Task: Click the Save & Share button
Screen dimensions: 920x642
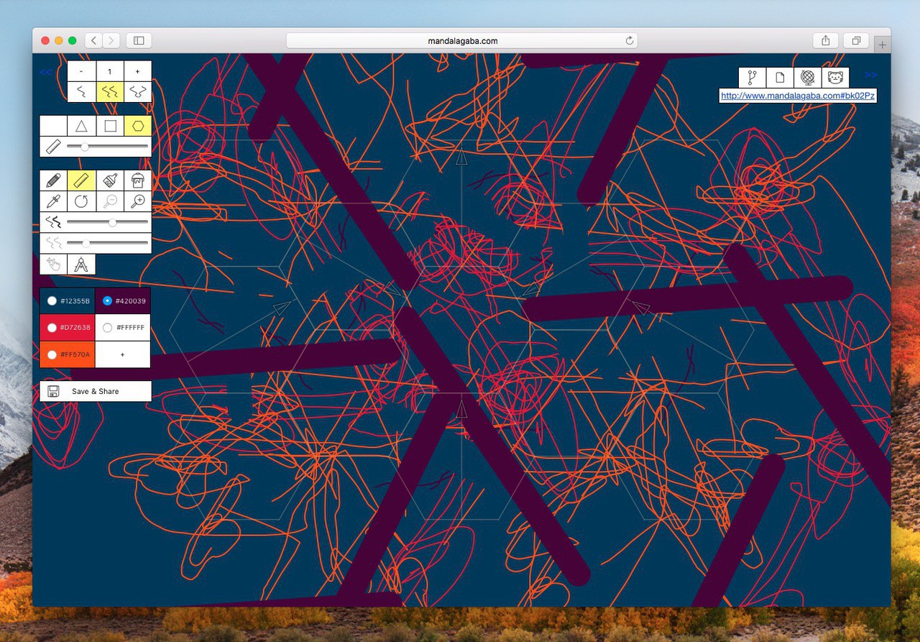Action: tap(96, 391)
